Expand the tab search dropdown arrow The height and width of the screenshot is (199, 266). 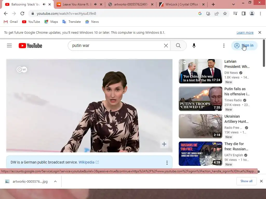click(x=234, y=4)
